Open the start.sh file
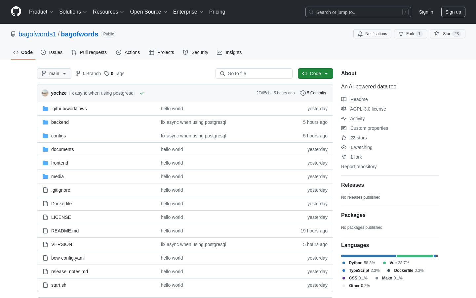476x298 pixels. pyautogui.click(x=59, y=285)
